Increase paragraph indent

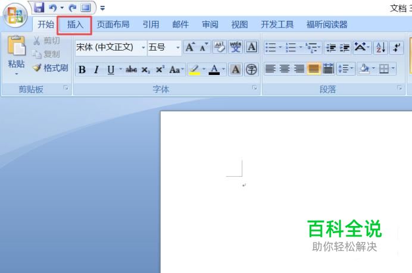pos(345,48)
